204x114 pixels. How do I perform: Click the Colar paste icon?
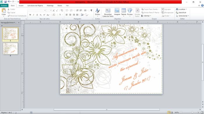click(x=3, y=11)
